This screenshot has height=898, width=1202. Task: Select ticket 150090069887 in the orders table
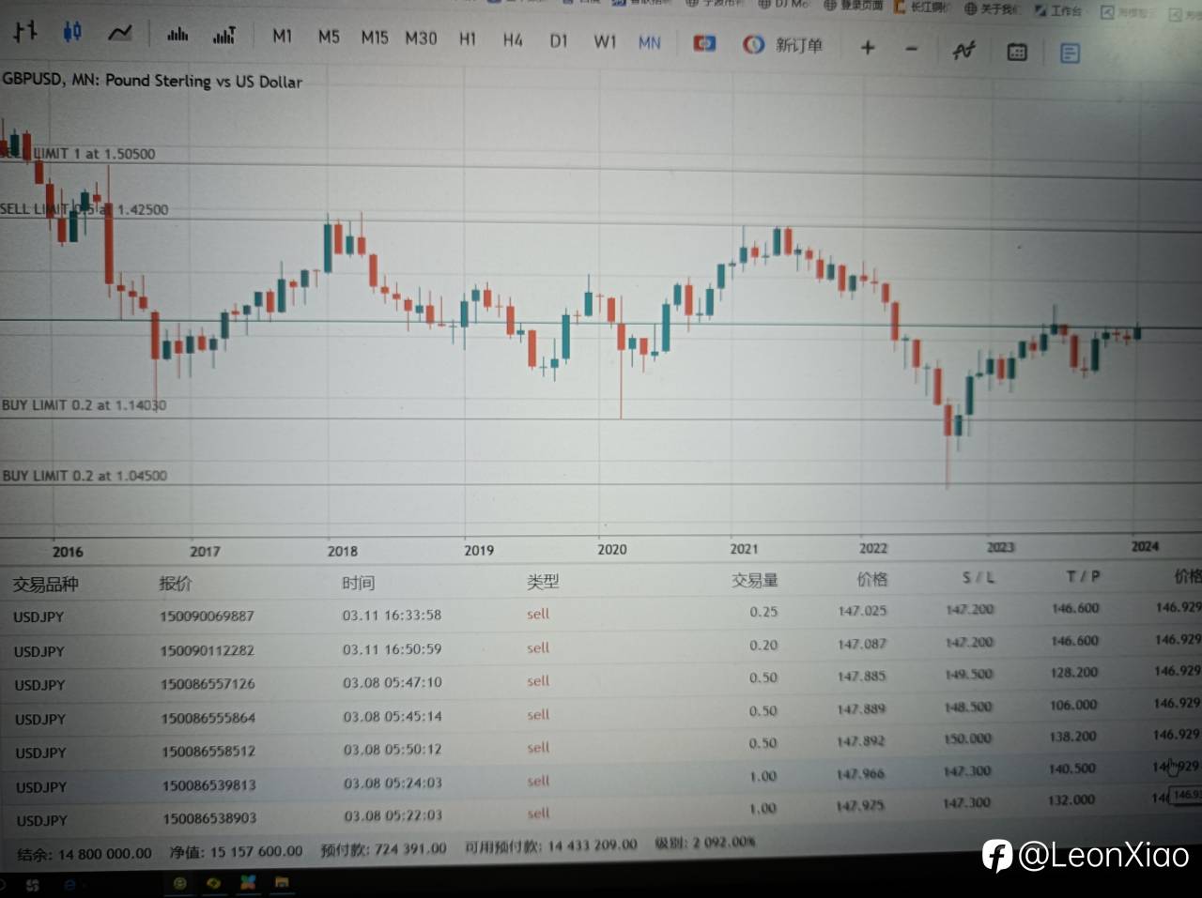tap(207, 616)
